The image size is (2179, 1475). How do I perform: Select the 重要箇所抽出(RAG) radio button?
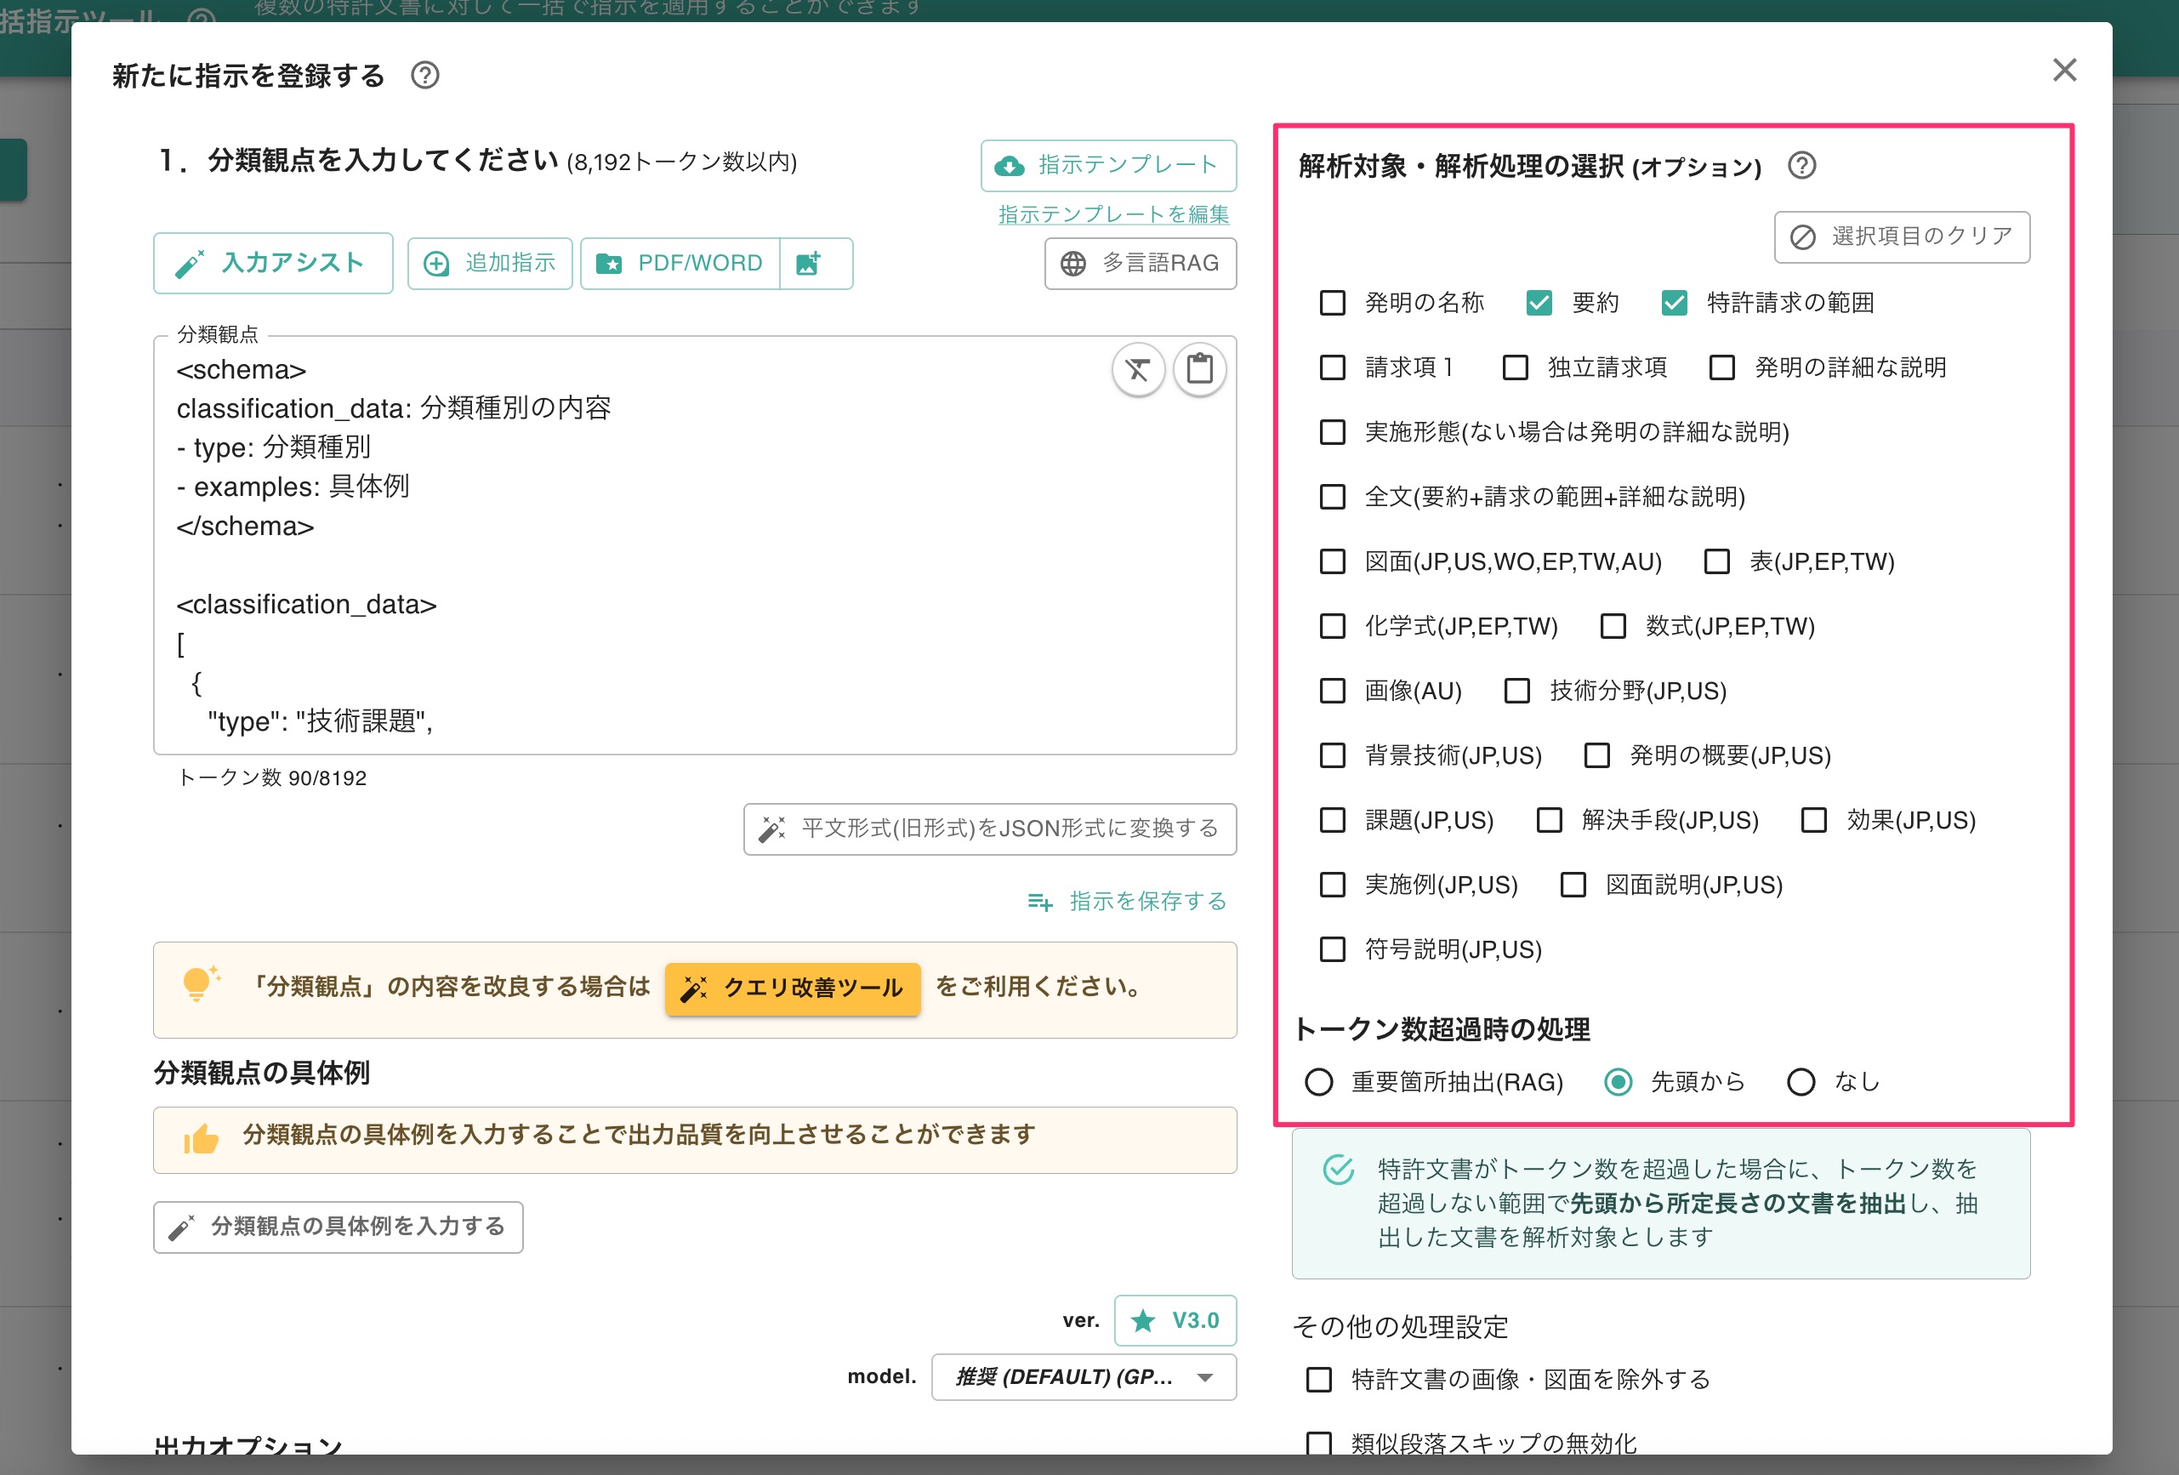pyautogui.click(x=1318, y=1083)
